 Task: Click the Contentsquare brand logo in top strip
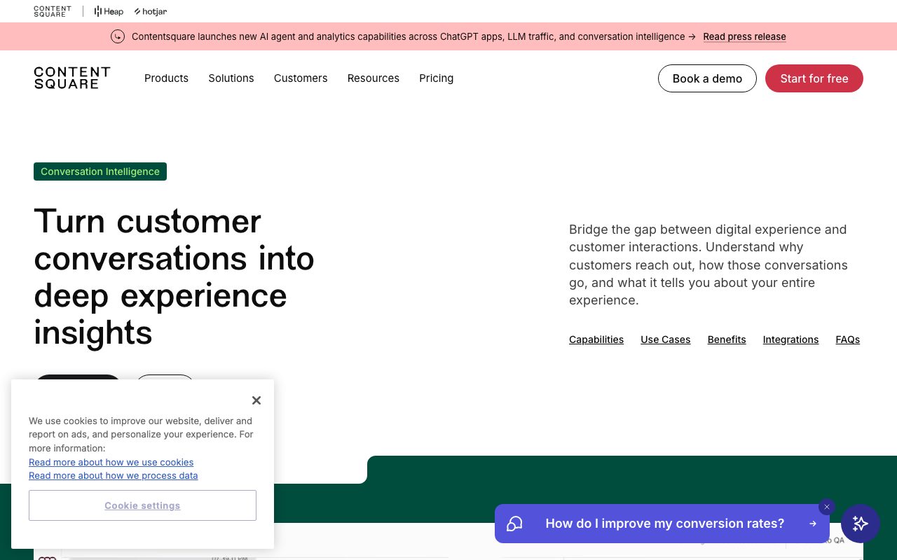[53, 11]
